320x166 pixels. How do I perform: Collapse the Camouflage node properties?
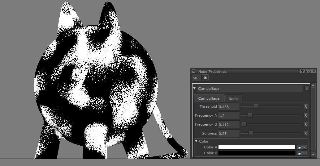(195, 88)
